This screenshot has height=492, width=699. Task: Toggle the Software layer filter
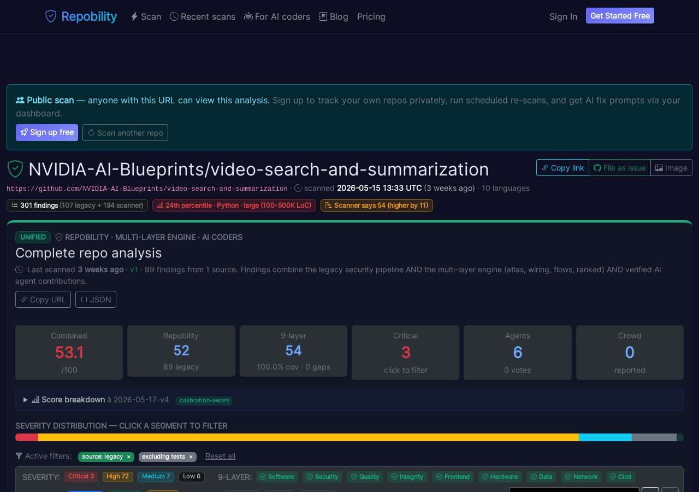277,477
